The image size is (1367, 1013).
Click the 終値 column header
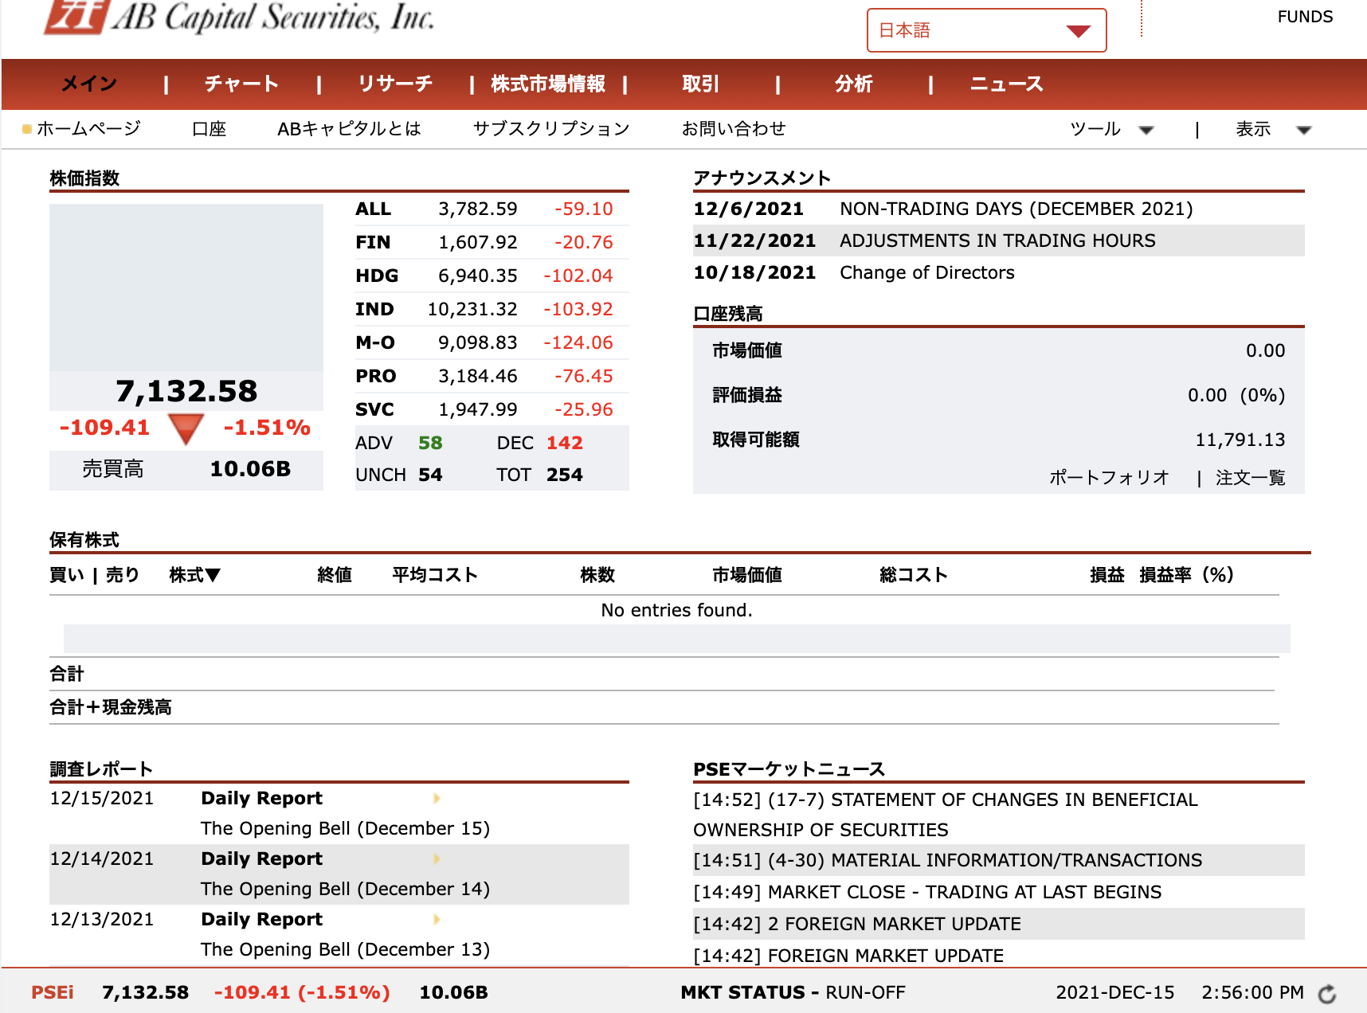point(335,575)
